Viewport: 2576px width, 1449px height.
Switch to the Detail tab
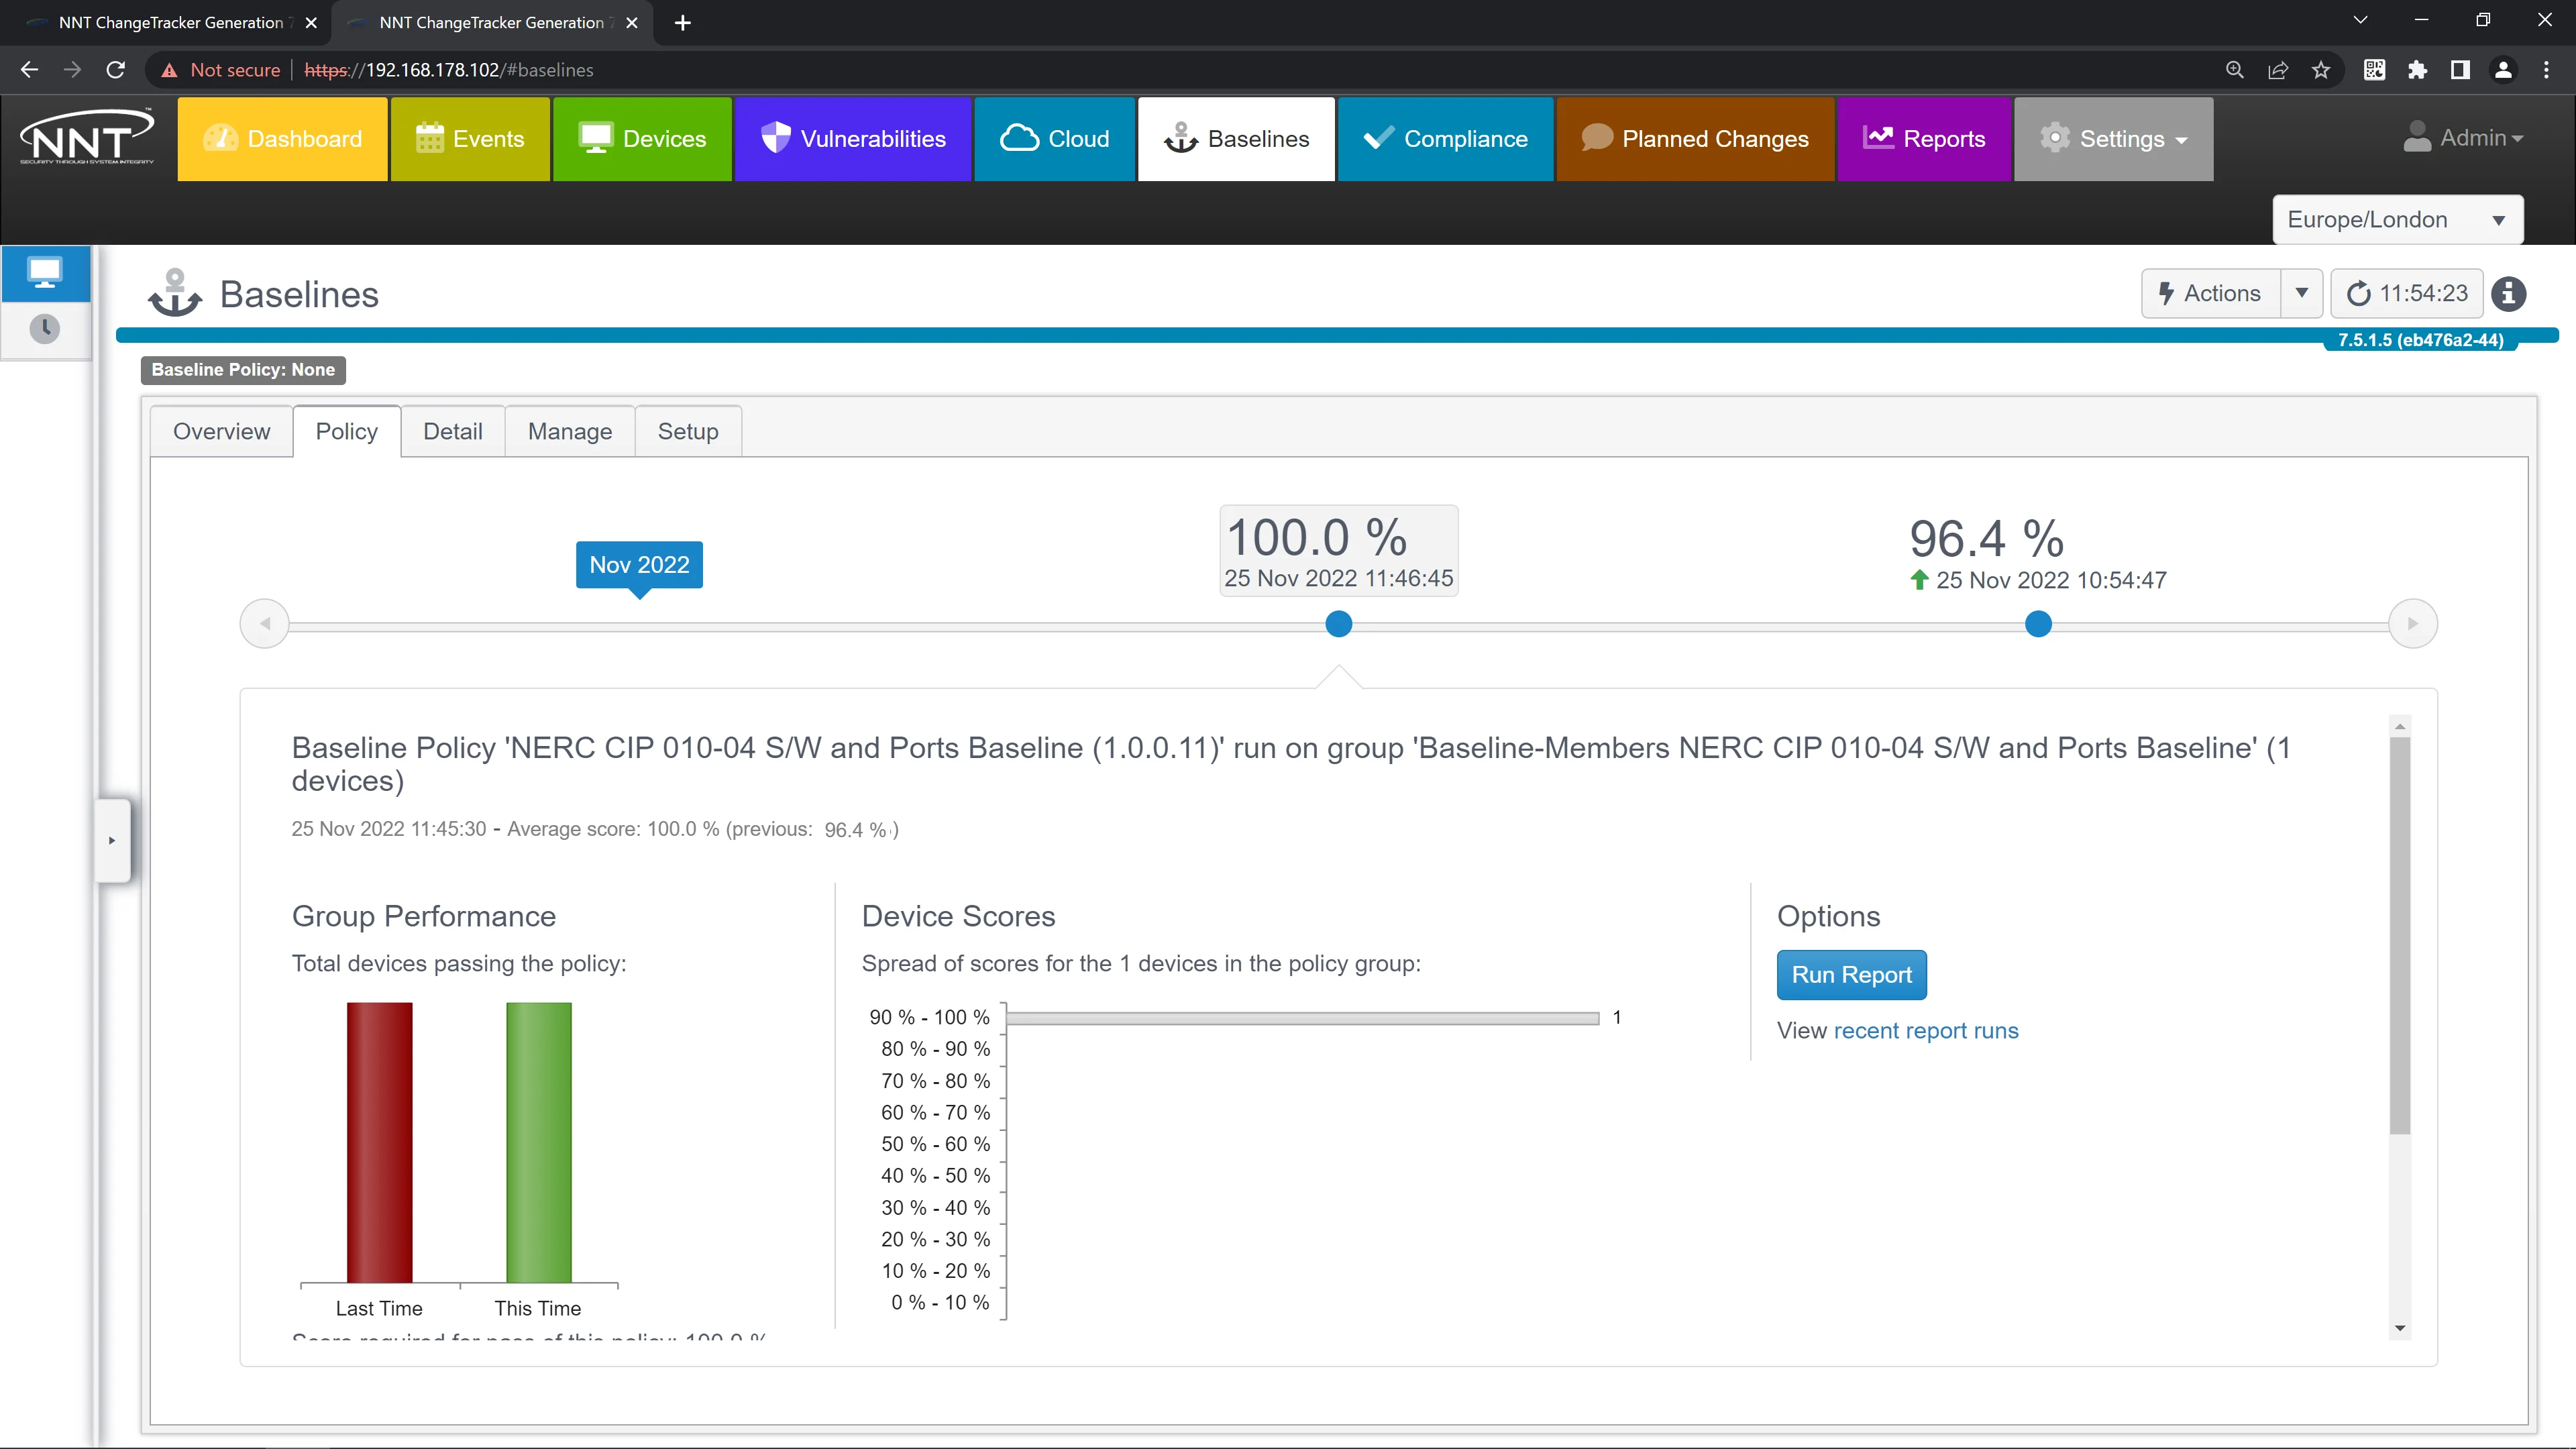tap(452, 431)
